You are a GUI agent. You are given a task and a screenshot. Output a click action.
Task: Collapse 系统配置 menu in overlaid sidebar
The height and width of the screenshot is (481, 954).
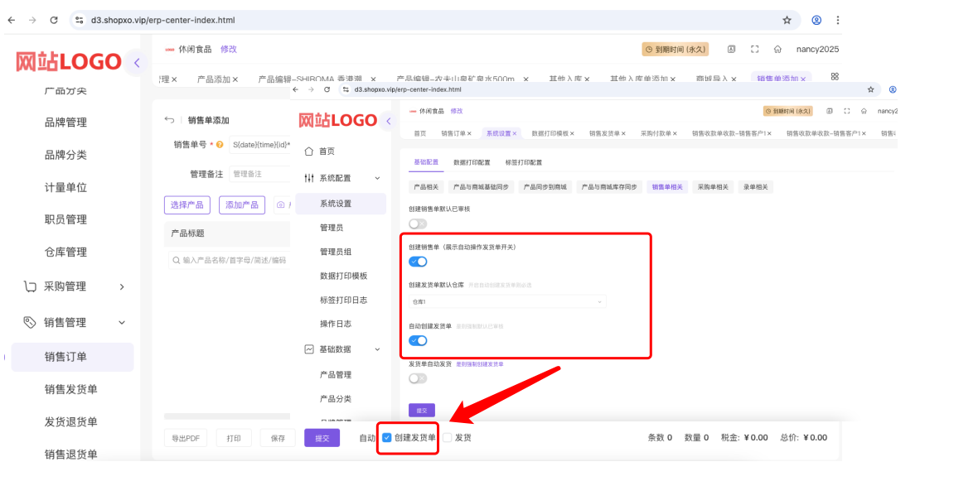click(342, 178)
